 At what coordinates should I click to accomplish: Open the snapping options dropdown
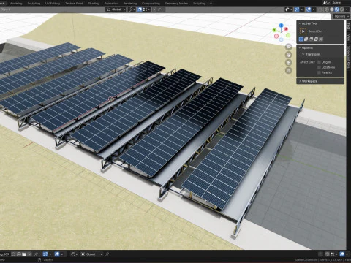click(x=146, y=9)
